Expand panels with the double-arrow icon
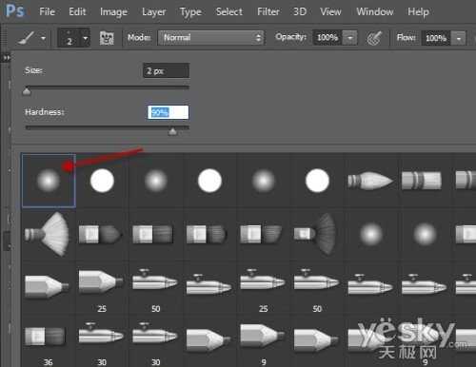The height and width of the screenshot is (367, 476). (x=6, y=58)
